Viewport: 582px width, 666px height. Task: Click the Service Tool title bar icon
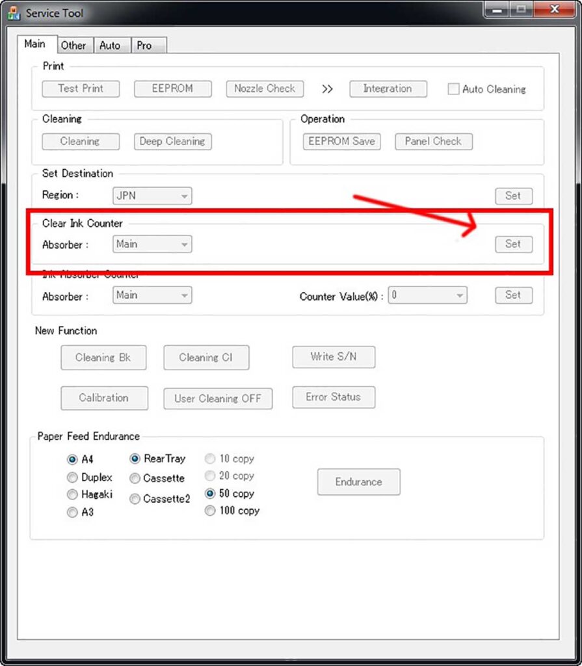tap(14, 12)
